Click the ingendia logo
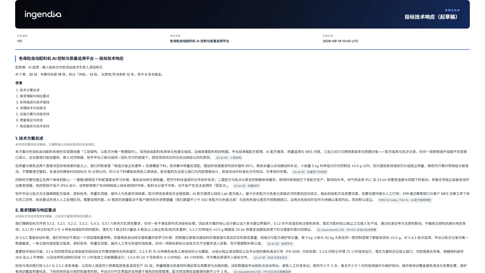This screenshot has height=273, width=485. pos(43,15)
